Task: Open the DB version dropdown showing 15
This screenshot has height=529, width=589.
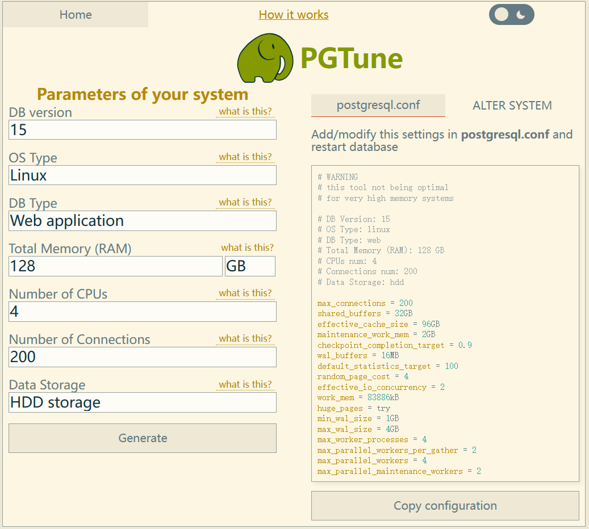Action: pos(143,130)
